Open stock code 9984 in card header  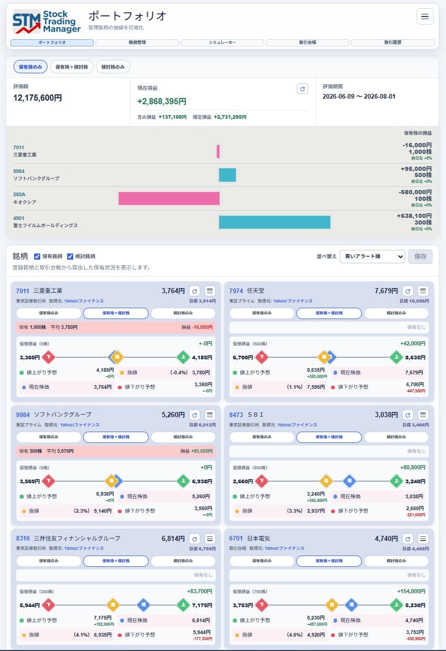[x=23, y=415]
